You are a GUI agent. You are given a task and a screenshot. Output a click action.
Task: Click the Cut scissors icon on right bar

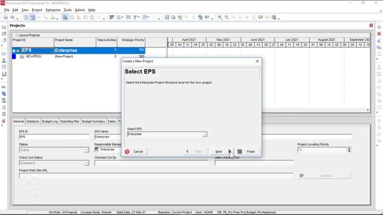click(x=379, y=41)
